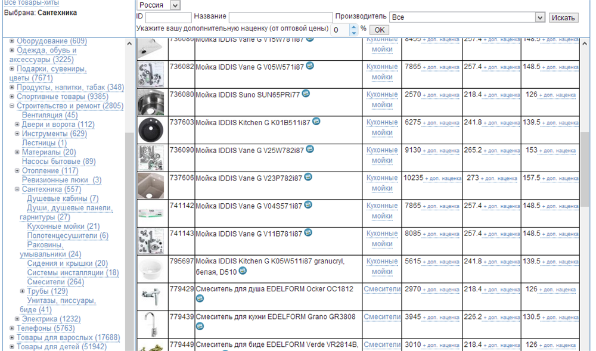Select Полотенцесушители (6) category
Viewport: 596px width, 351px height.
coord(68,235)
